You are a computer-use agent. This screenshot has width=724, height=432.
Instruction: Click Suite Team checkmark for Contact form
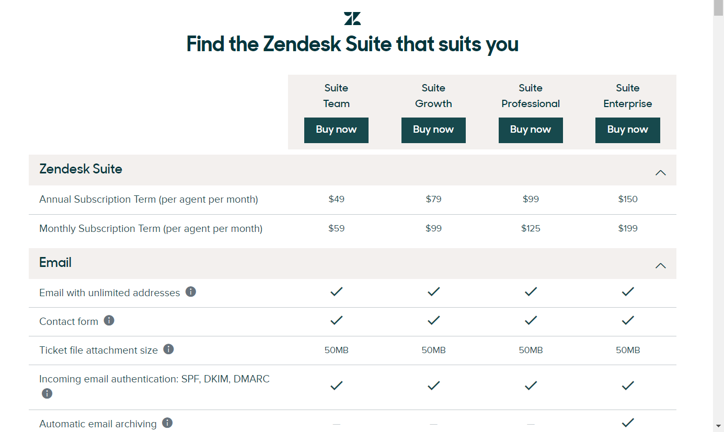click(337, 320)
